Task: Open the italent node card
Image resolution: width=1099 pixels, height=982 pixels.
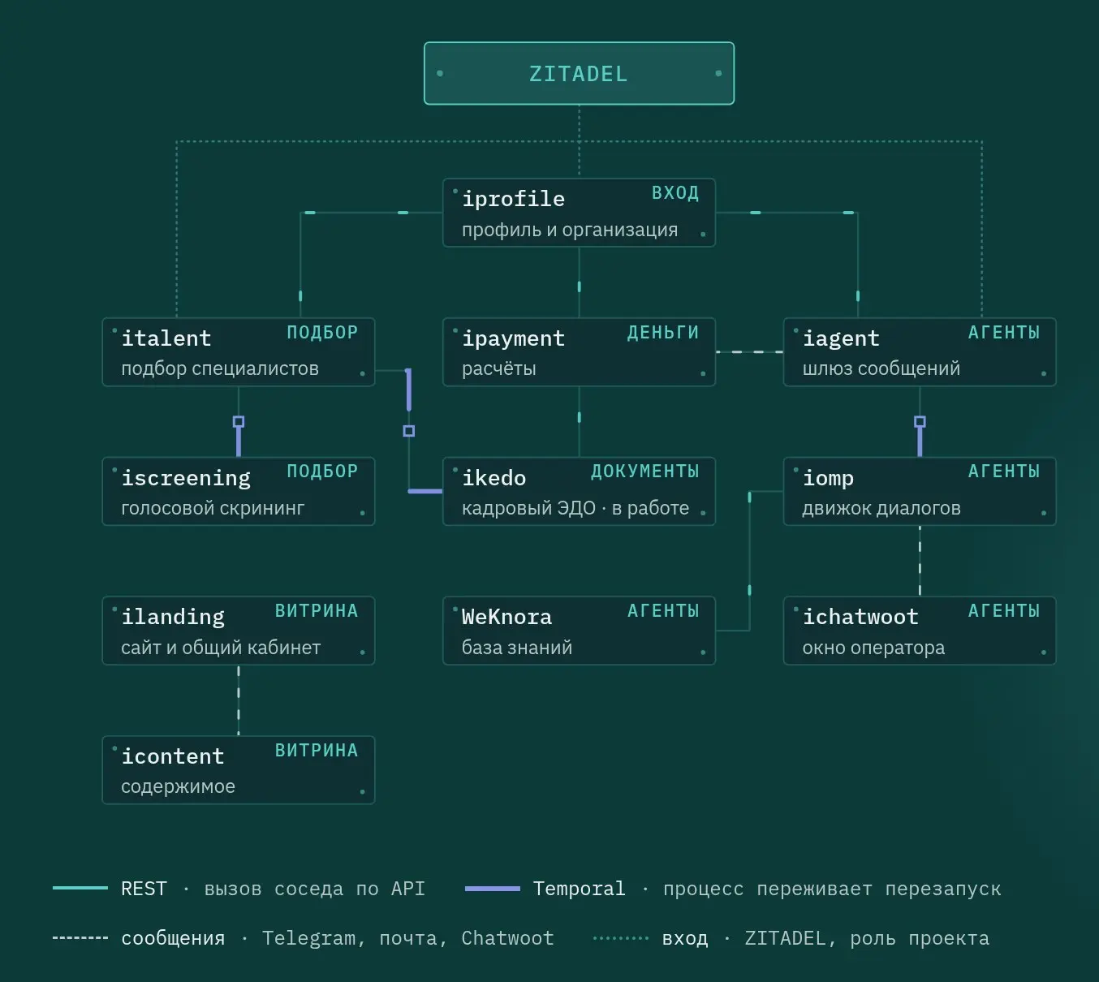Action: tap(239, 351)
